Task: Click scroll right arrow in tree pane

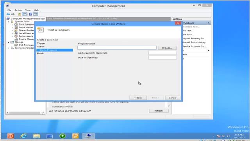Action: [43, 113]
